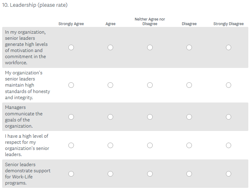The image size is (252, 194).
Task: Select Strongly Agree for motivation and commitment statement
Action: pos(71,47)
